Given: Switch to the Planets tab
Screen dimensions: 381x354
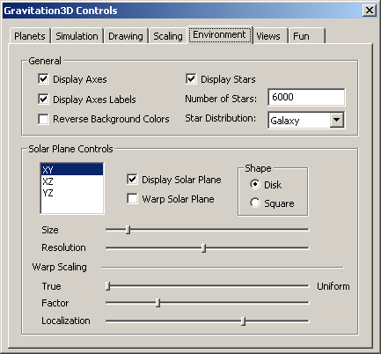Looking at the screenshot, I should click(30, 36).
